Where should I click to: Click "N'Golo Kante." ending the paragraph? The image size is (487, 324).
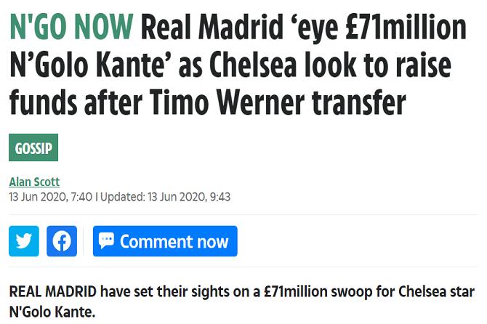pos(52,312)
